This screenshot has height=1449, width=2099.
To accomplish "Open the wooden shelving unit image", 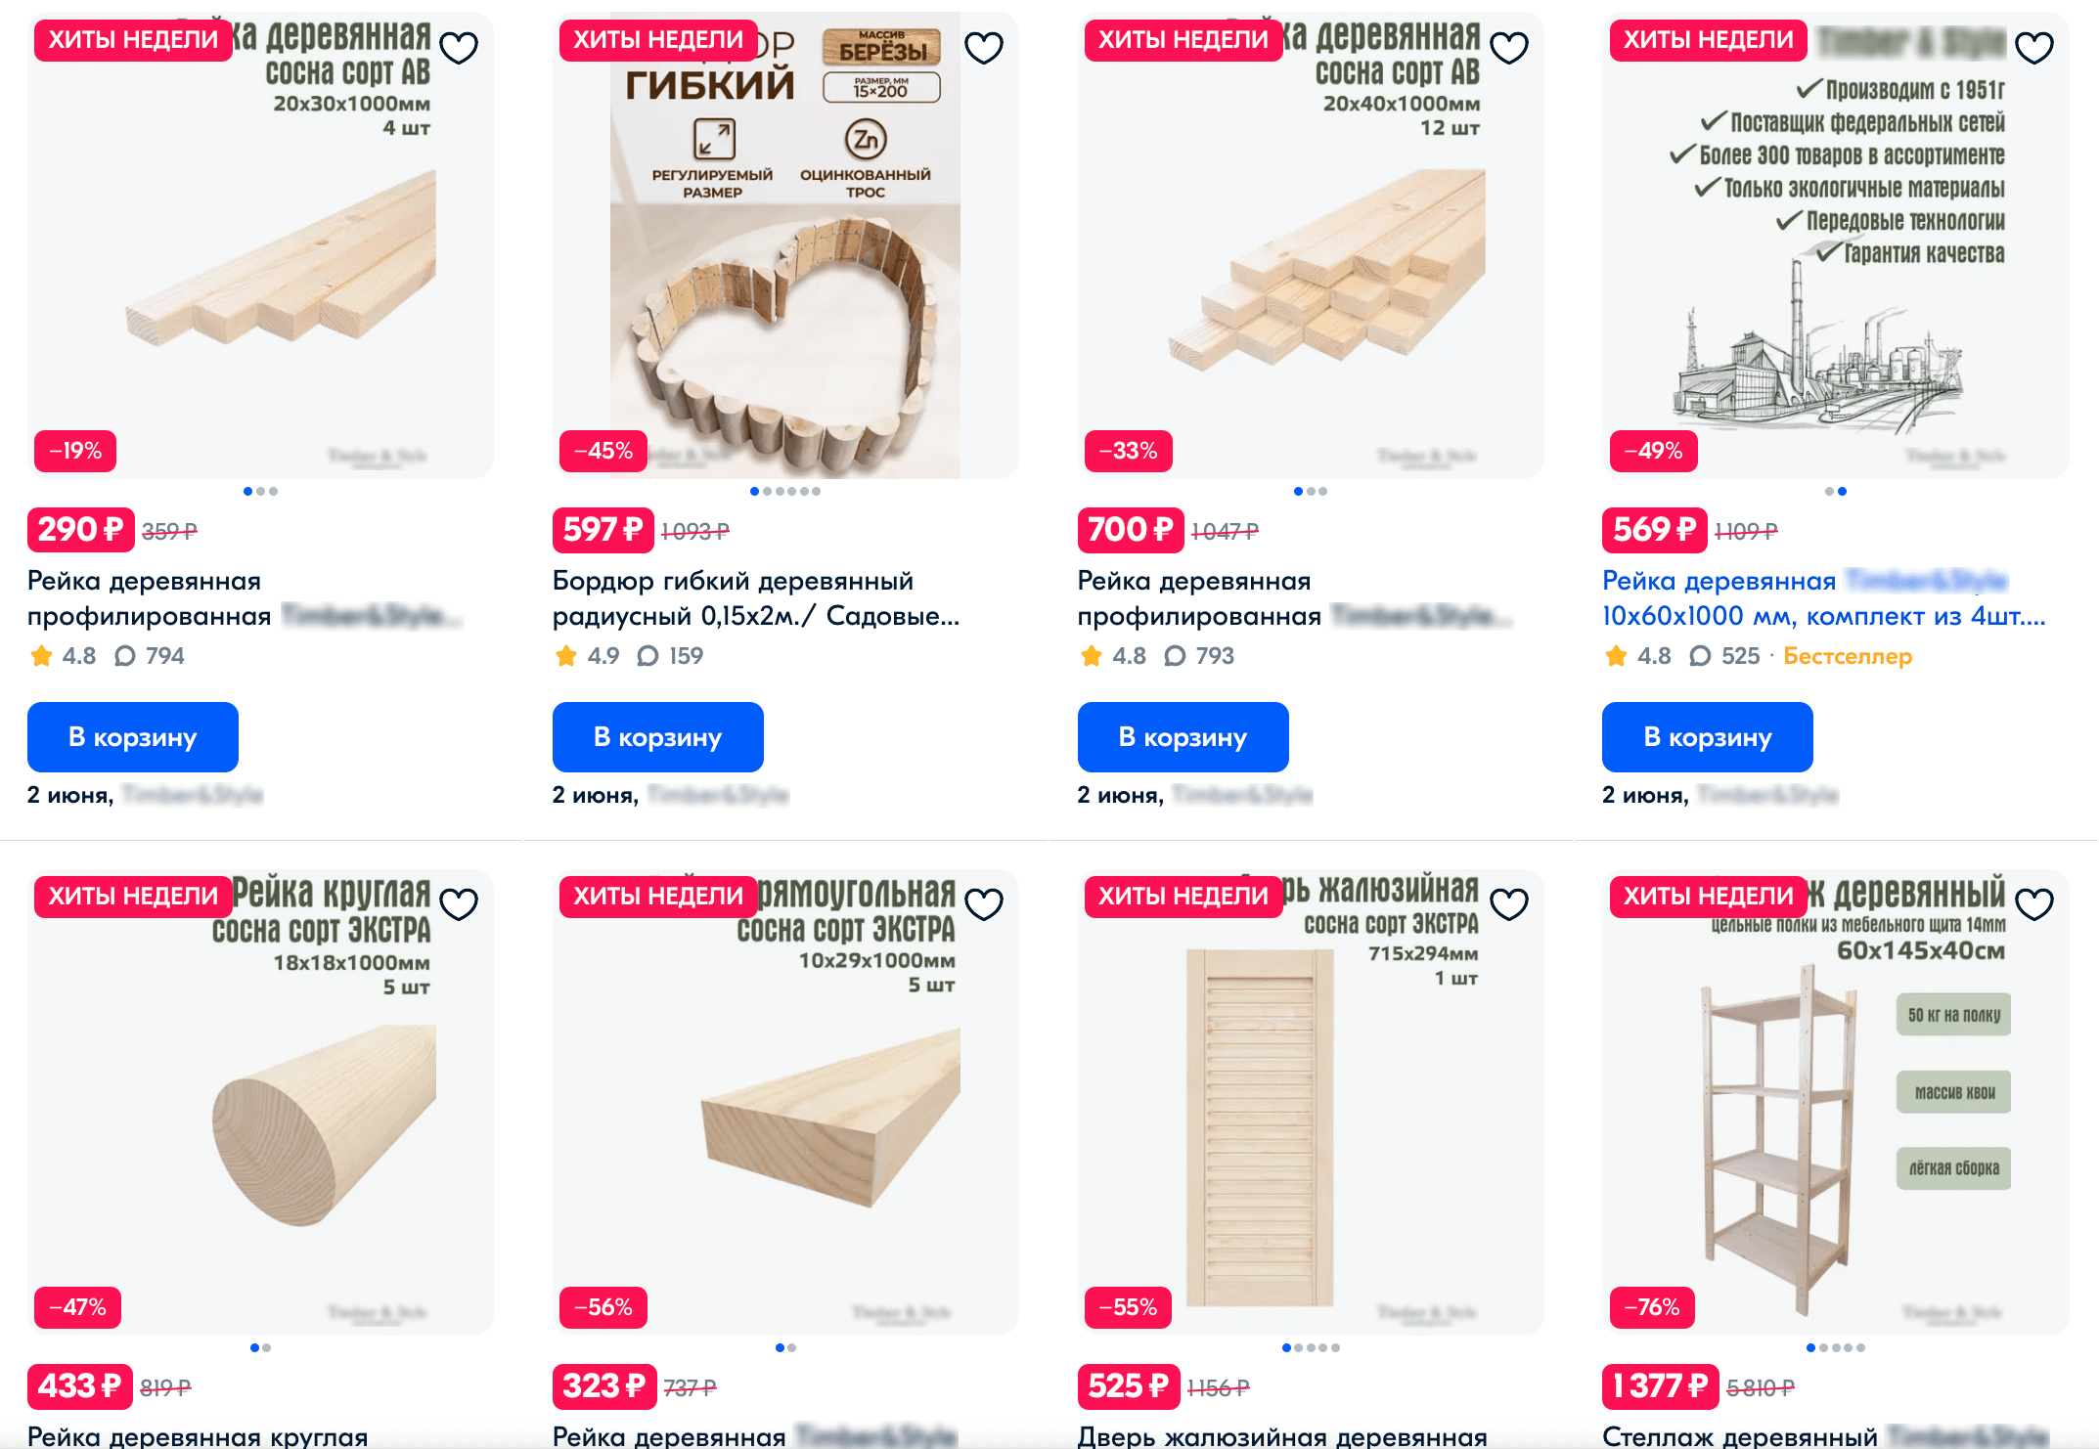I will [x=1836, y=1102].
